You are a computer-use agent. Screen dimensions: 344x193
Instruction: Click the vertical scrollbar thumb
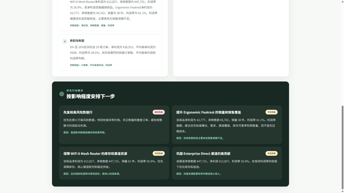tap(342, 148)
